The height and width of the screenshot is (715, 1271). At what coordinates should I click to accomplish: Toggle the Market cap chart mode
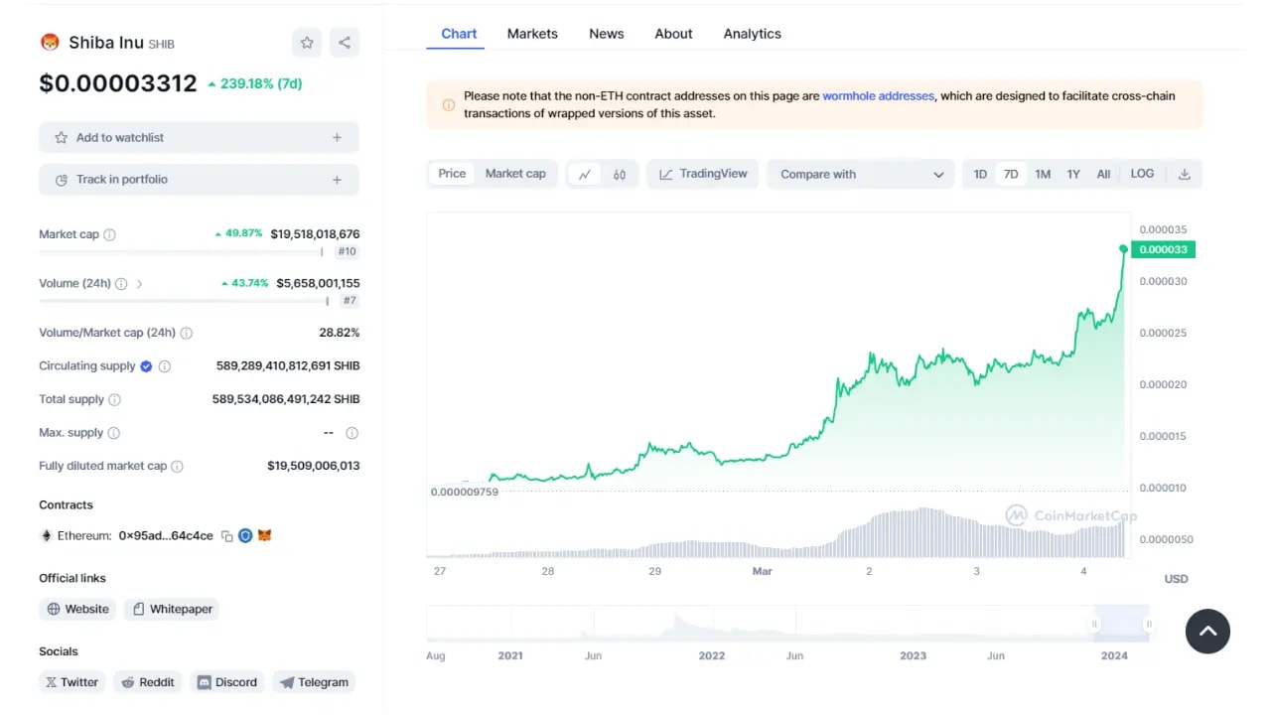515,174
